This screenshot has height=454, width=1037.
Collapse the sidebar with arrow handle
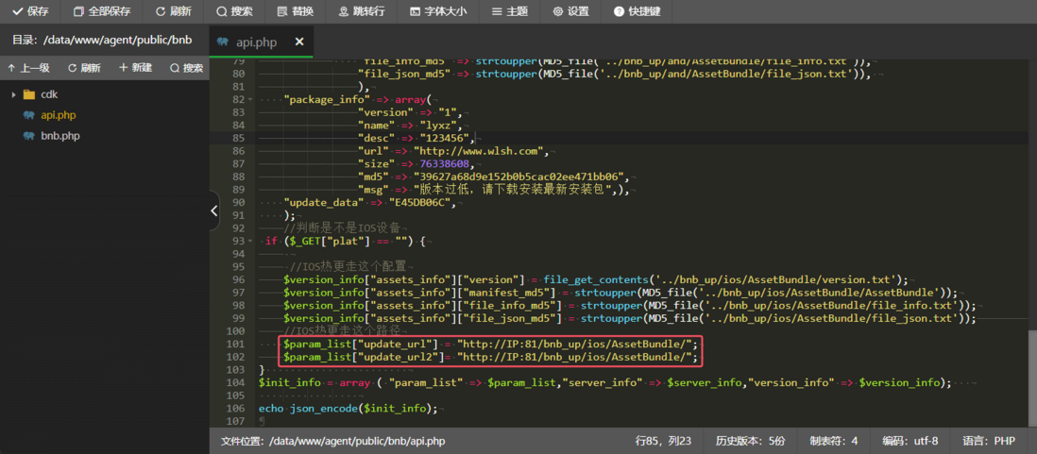pos(214,210)
